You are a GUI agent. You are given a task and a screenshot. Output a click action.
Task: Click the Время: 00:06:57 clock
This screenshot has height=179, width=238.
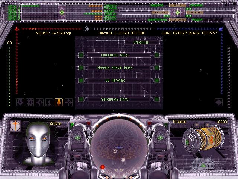pos(203,33)
